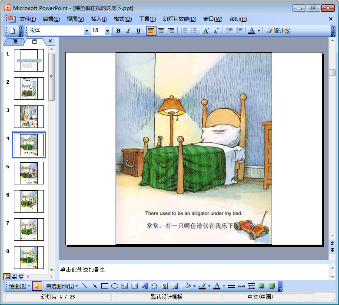Toggle bold formatting
This screenshot has width=339, height=305.
pyautogui.click(x=118, y=31)
